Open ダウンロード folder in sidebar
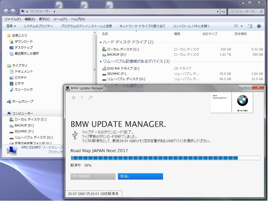 coord(21,42)
